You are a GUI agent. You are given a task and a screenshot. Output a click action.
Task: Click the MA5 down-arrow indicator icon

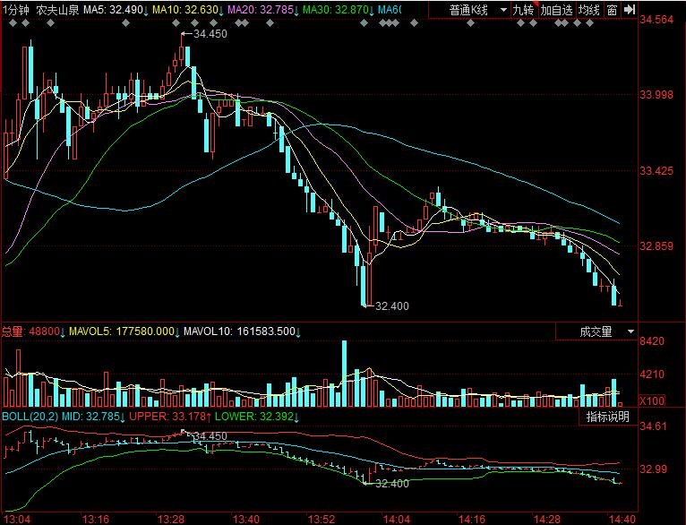click(x=144, y=9)
